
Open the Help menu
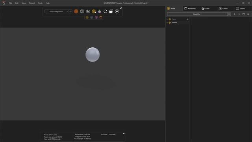(48, 3)
